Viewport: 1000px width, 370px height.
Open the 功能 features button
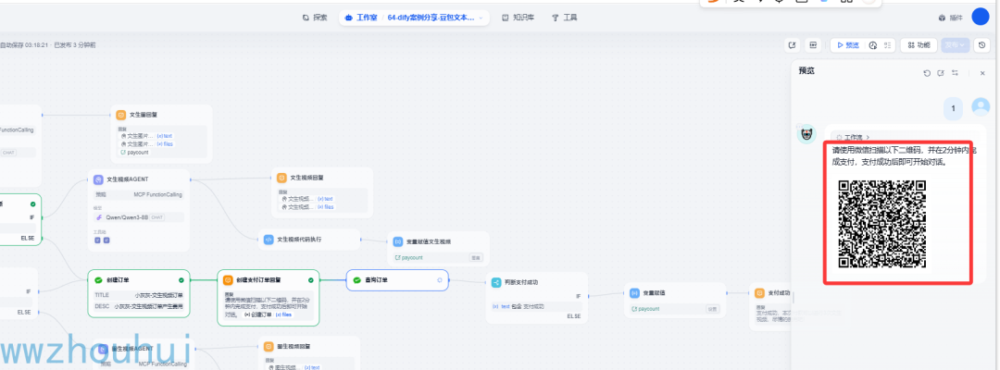click(x=919, y=45)
